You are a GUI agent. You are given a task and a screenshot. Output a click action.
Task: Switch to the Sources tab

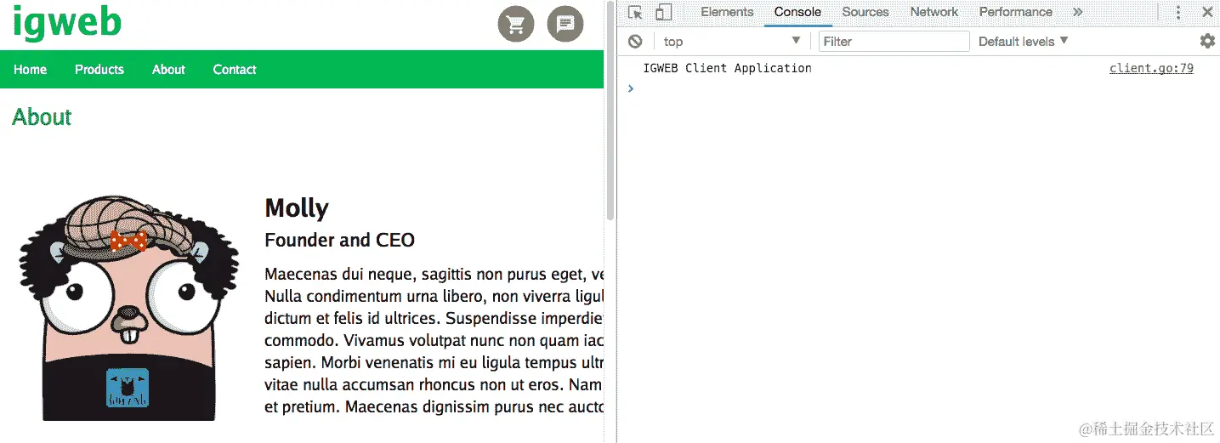click(x=865, y=12)
